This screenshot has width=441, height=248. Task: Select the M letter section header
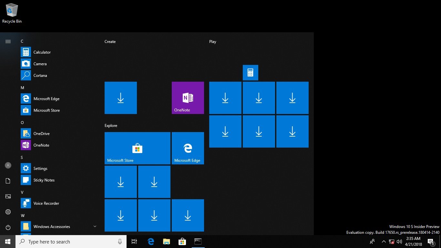coord(22,88)
